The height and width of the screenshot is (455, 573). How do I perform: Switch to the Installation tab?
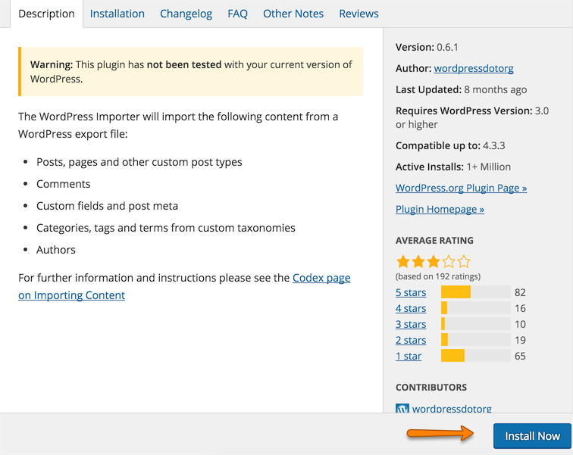[x=117, y=14]
